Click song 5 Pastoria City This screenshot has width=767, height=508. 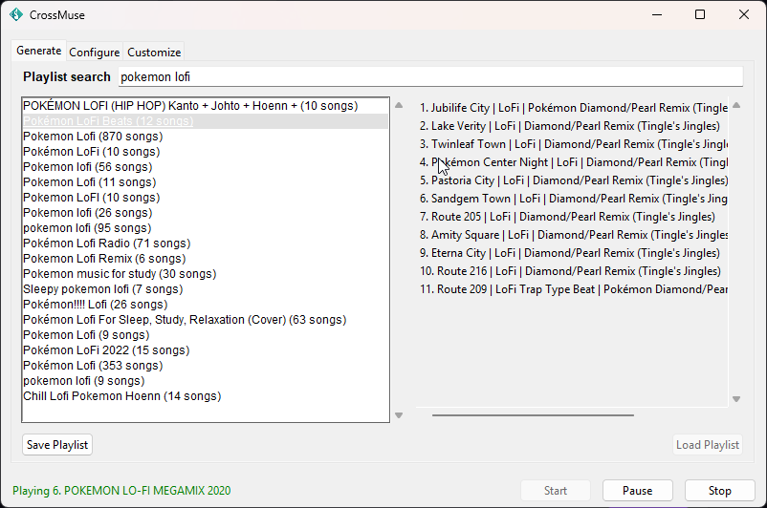[x=573, y=180]
